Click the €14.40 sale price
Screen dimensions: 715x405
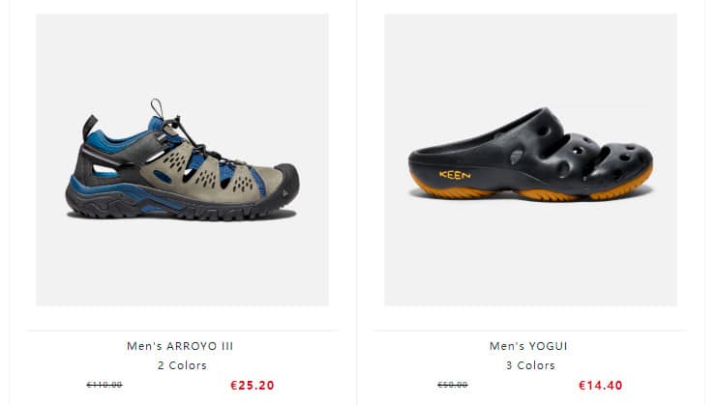(x=601, y=386)
